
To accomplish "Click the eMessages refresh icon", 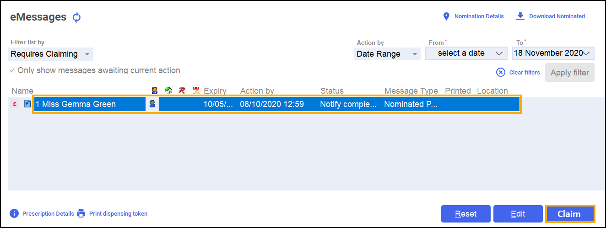I will [x=76, y=18].
